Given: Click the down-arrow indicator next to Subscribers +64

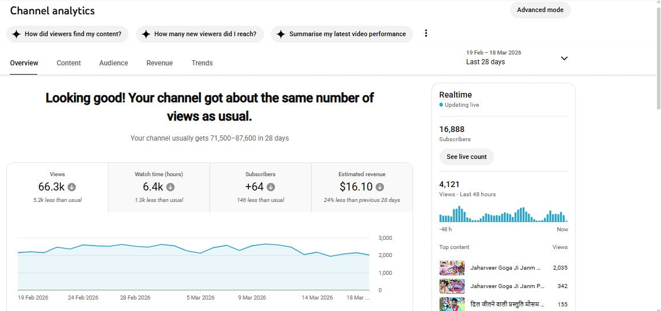Looking at the screenshot, I should click(x=271, y=187).
